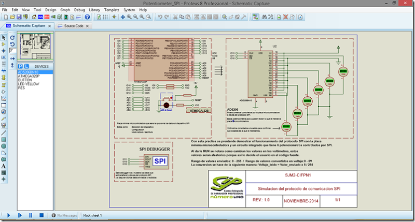Choose the Component Mode tool
415x222 pixels.
[x=4, y=45]
